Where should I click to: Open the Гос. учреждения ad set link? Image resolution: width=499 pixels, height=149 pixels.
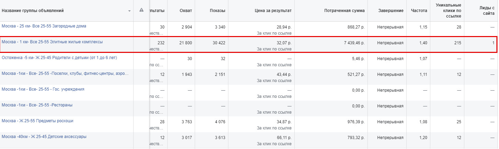click(x=43, y=89)
